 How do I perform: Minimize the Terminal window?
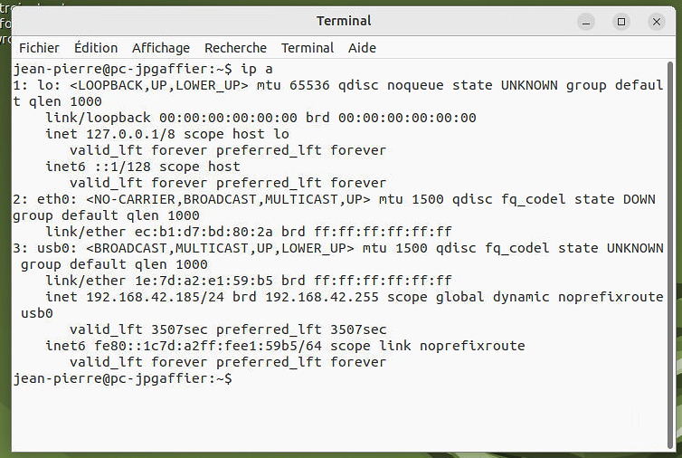585,22
